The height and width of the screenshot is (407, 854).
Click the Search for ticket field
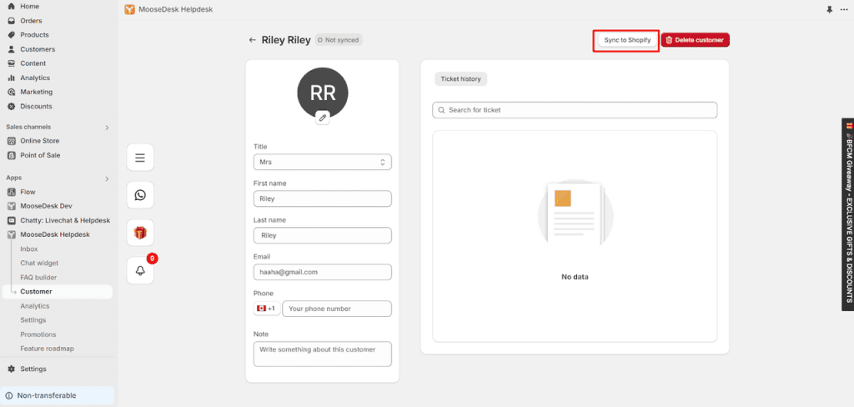pyautogui.click(x=575, y=110)
